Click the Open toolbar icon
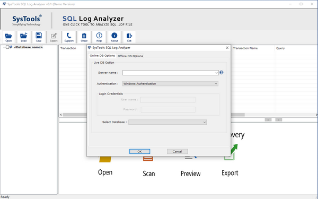The height and width of the screenshot is (199, 318). [x=8, y=37]
